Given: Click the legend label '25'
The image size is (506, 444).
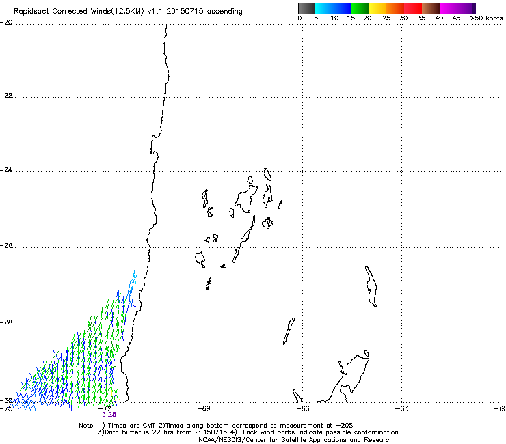Looking at the screenshot, I should [386, 18].
